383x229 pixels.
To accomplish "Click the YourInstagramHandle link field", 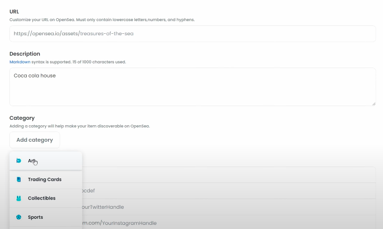I will 229,223.
